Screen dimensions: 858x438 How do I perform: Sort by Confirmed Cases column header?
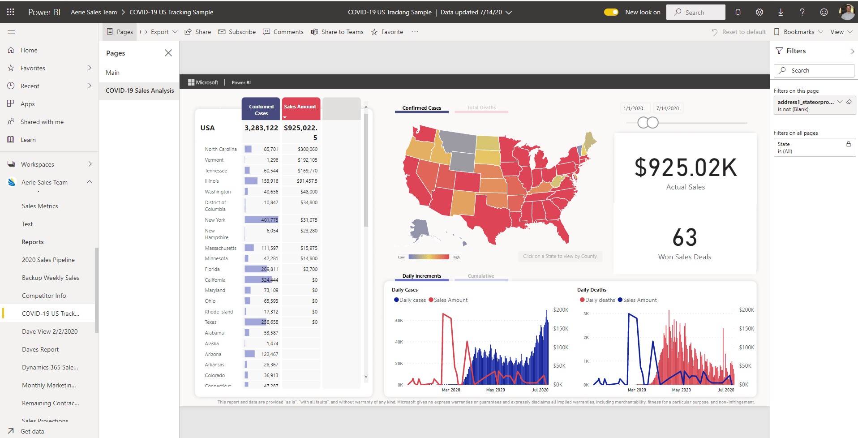tap(261, 108)
